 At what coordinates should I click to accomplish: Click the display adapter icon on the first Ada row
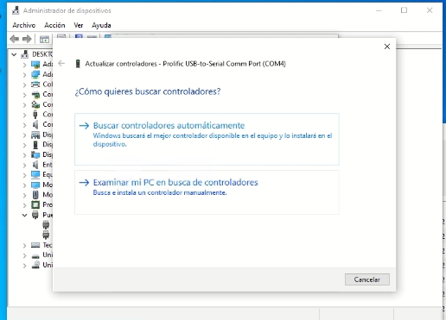35,65
